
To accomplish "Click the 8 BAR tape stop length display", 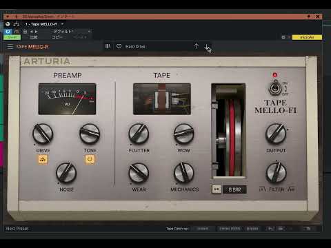I will [x=234, y=189].
